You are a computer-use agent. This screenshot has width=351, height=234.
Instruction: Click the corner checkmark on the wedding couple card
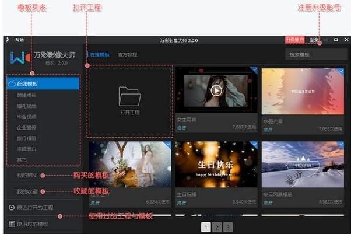coord(168,145)
